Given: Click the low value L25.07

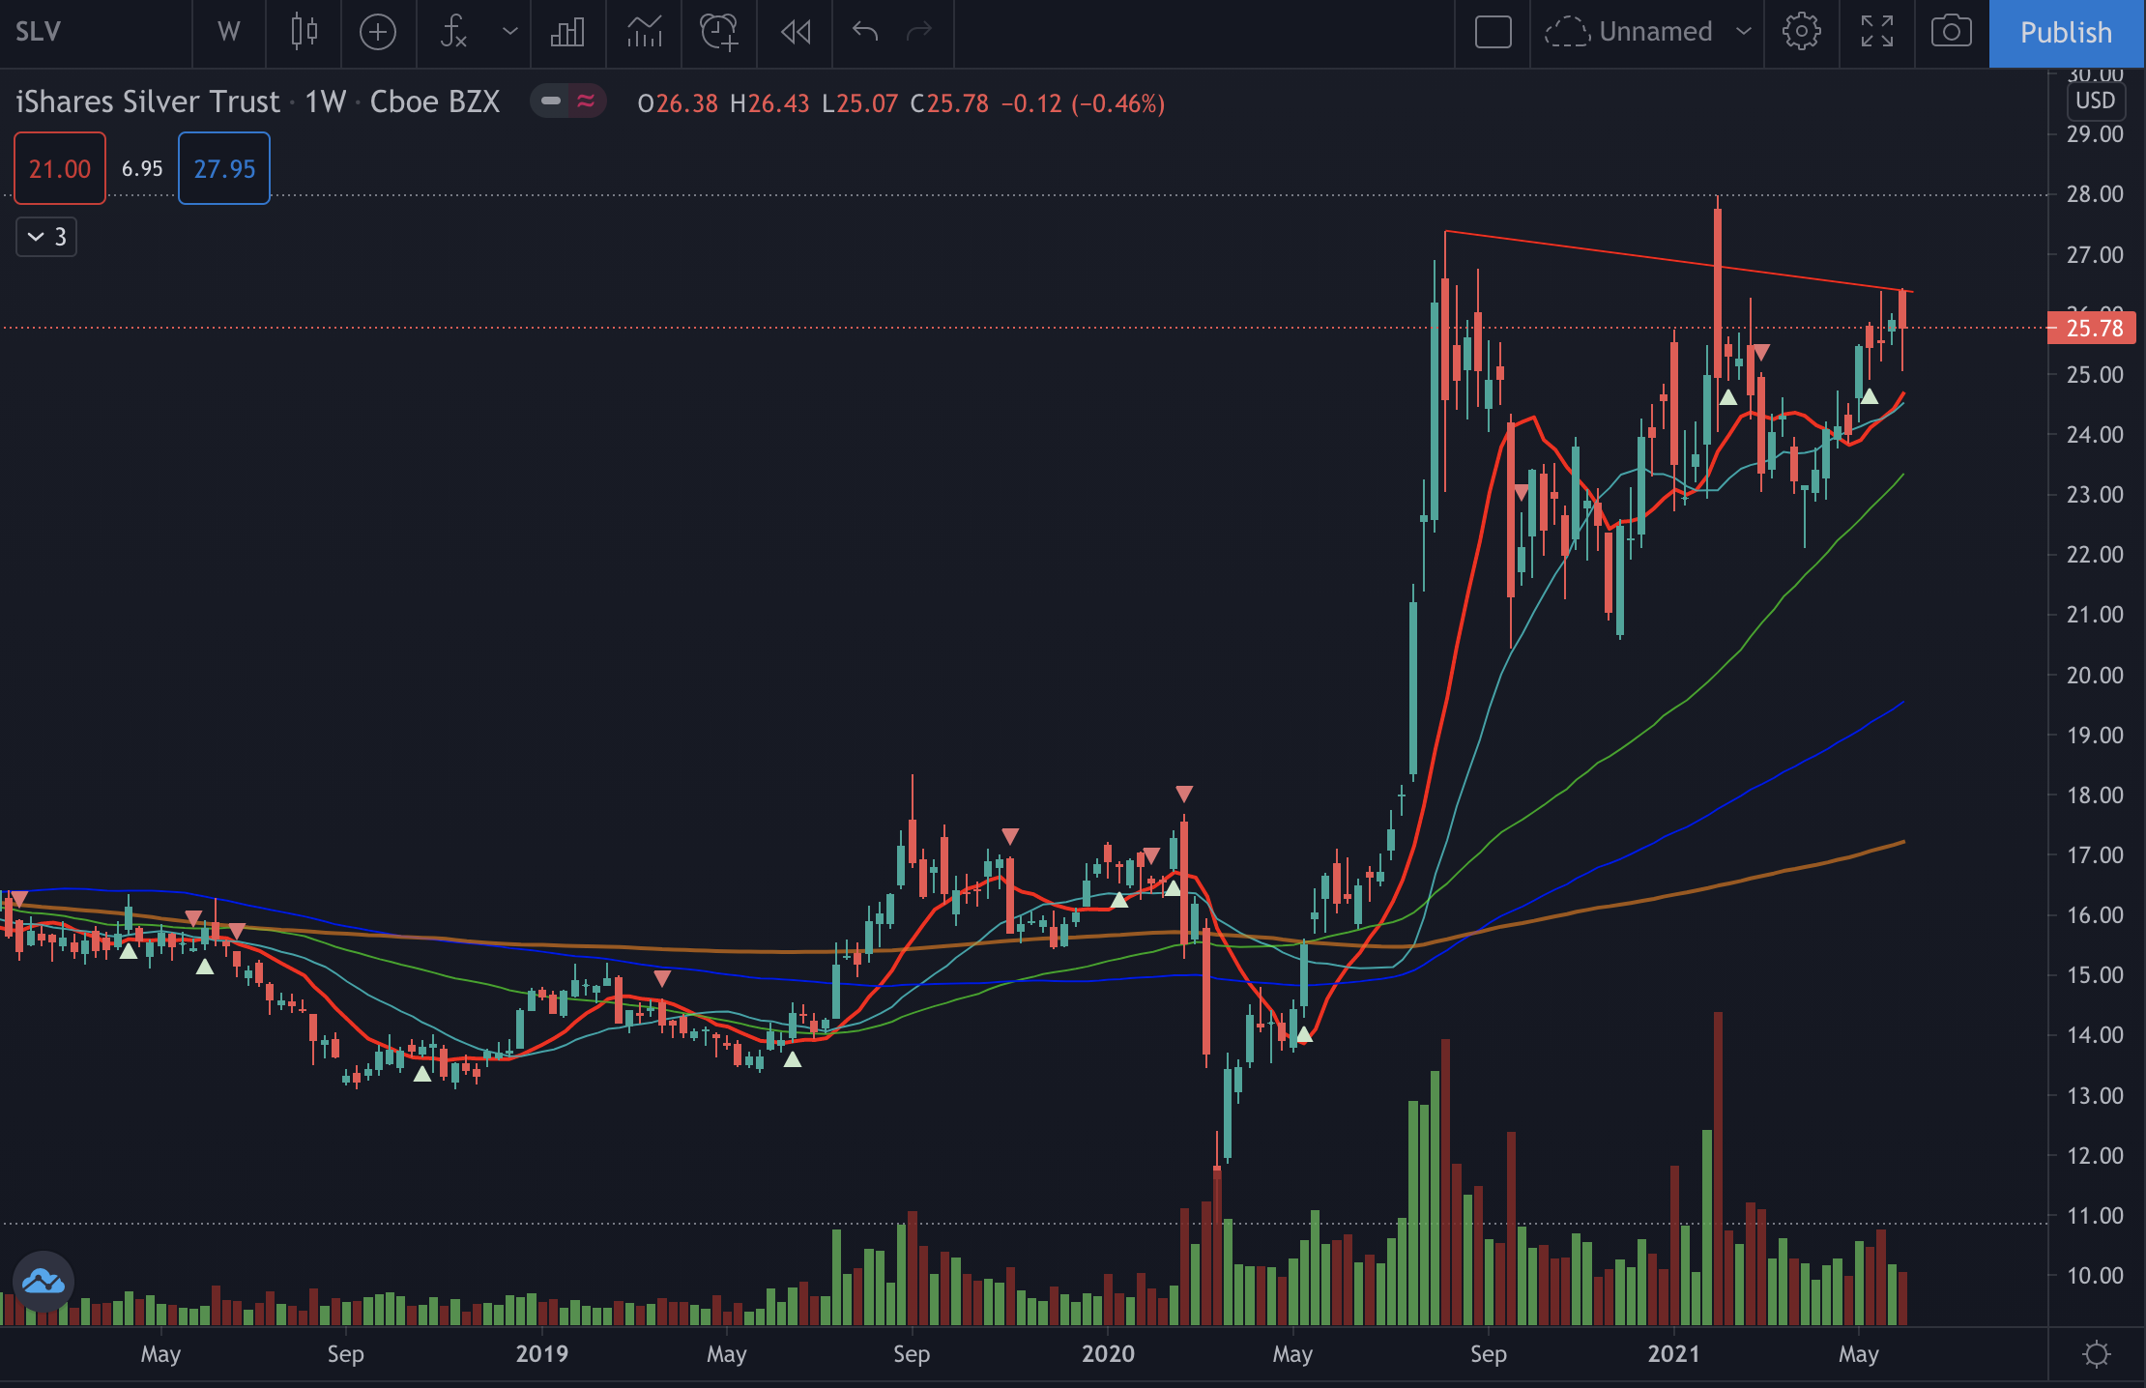Looking at the screenshot, I should (859, 103).
